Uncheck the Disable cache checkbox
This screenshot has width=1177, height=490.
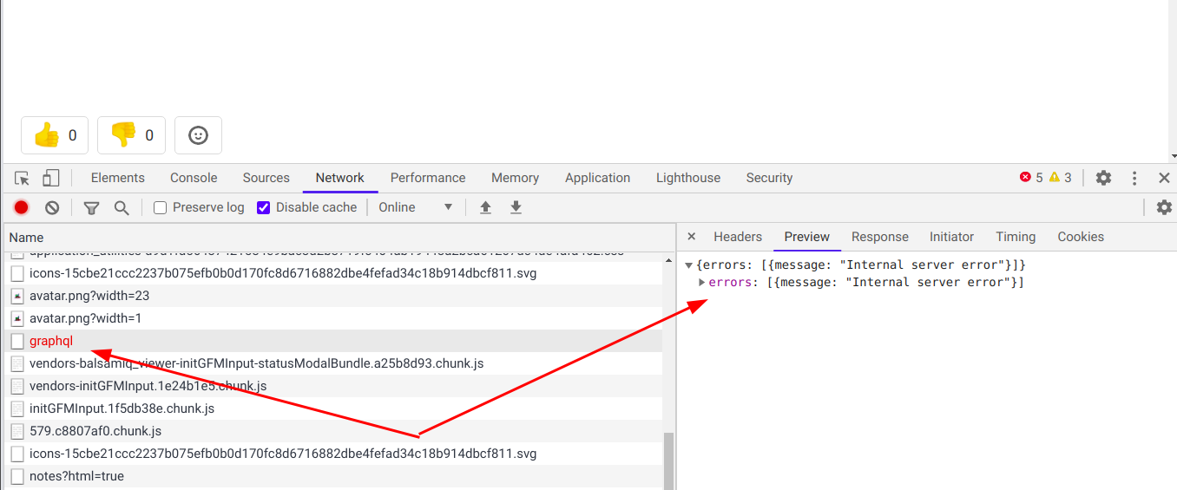point(264,207)
